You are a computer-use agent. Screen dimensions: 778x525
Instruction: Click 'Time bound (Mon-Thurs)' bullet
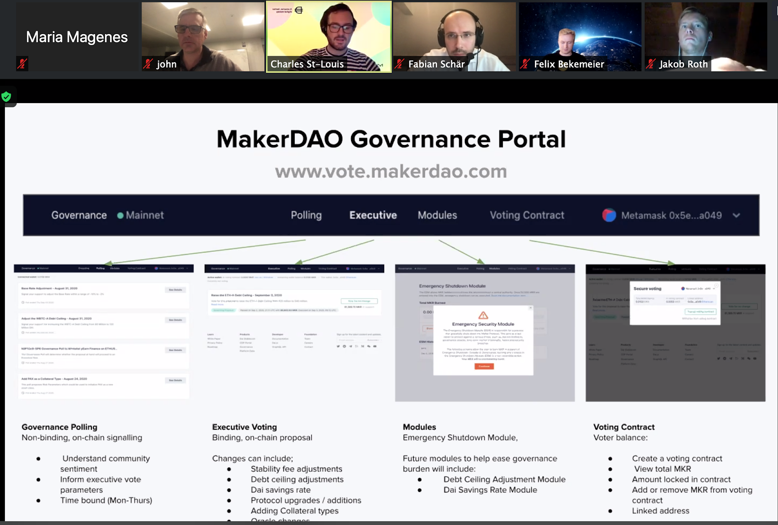click(x=106, y=500)
